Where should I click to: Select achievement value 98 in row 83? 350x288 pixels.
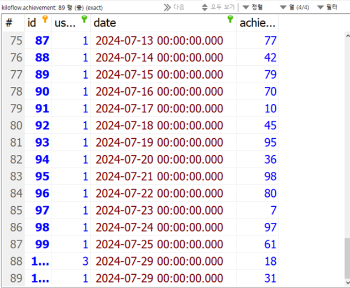point(257,176)
